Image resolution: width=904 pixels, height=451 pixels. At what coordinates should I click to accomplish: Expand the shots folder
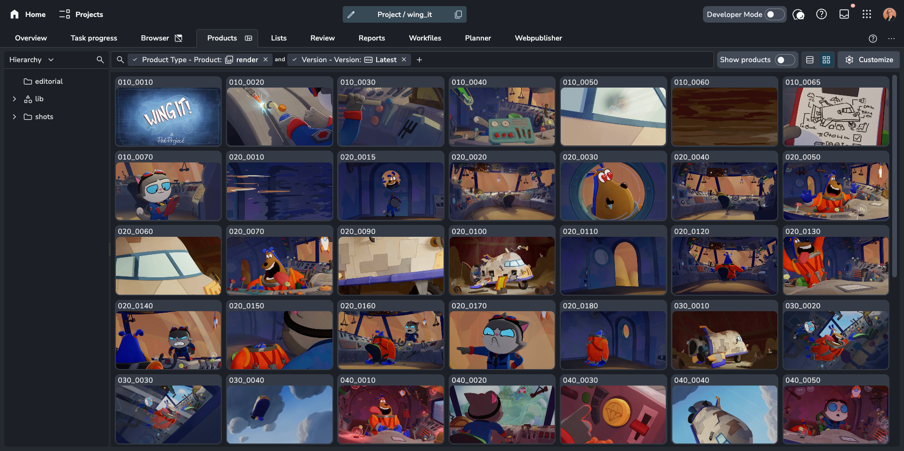click(14, 117)
